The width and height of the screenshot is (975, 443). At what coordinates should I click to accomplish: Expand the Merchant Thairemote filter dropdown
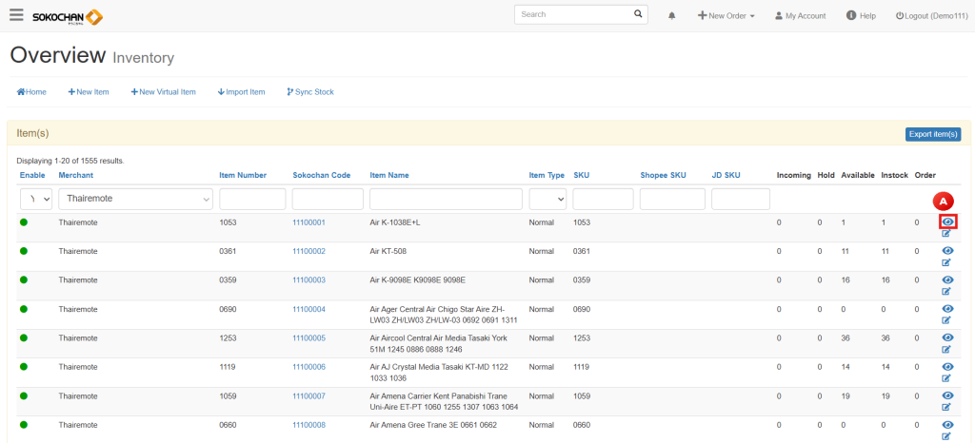click(x=135, y=199)
